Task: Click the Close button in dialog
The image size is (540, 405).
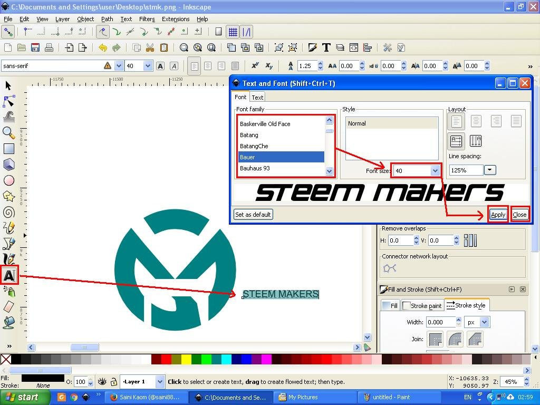Action: (519, 215)
